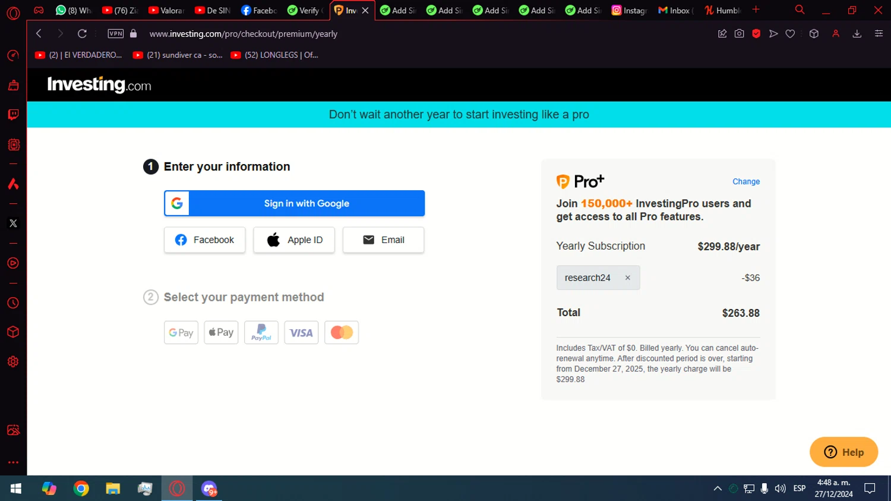Open sidebar player icon
The height and width of the screenshot is (501, 891).
13,263
